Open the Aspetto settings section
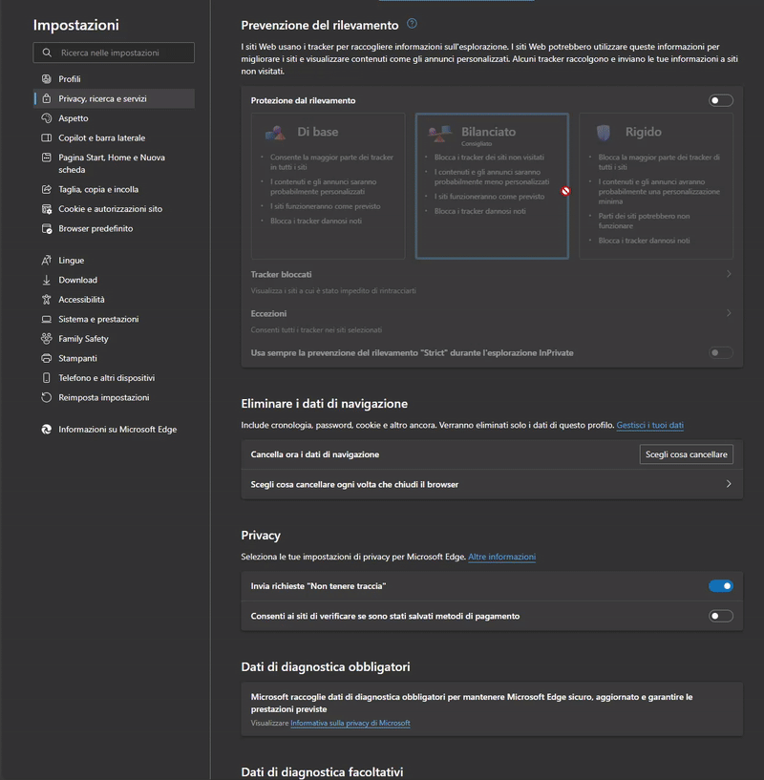The height and width of the screenshot is (780, 764). (x=114, y=117)
